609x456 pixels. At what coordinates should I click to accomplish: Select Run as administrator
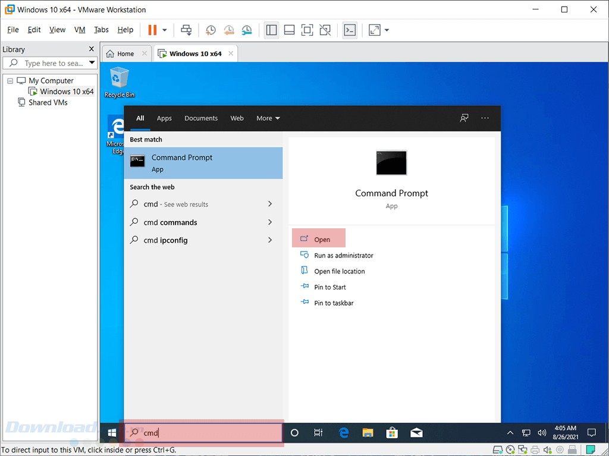tap(343, 256)
